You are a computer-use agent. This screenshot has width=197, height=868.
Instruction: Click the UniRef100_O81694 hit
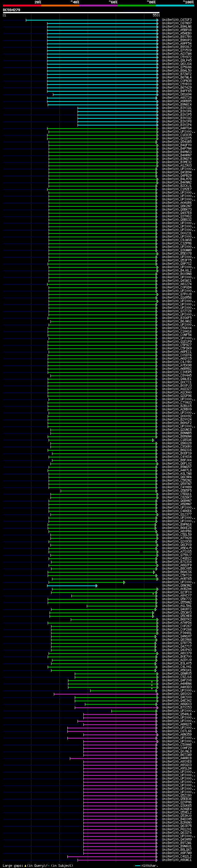(x=176, y=94)
